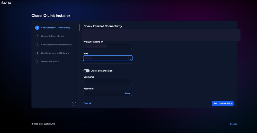Select step 4 number circle
The image size is (257, 133).
(x=37, y=53)
